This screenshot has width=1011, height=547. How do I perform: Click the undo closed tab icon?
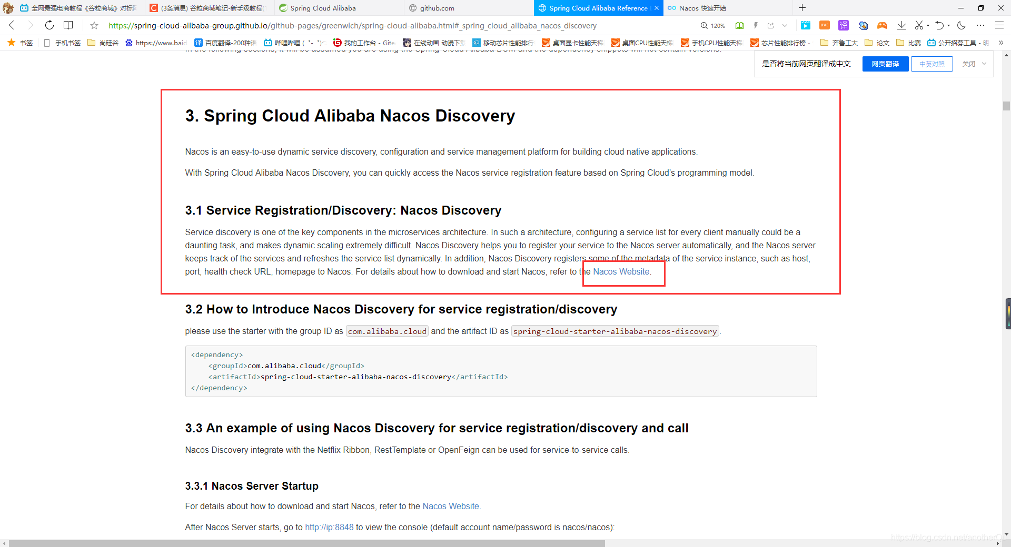(x=939, y=25)
